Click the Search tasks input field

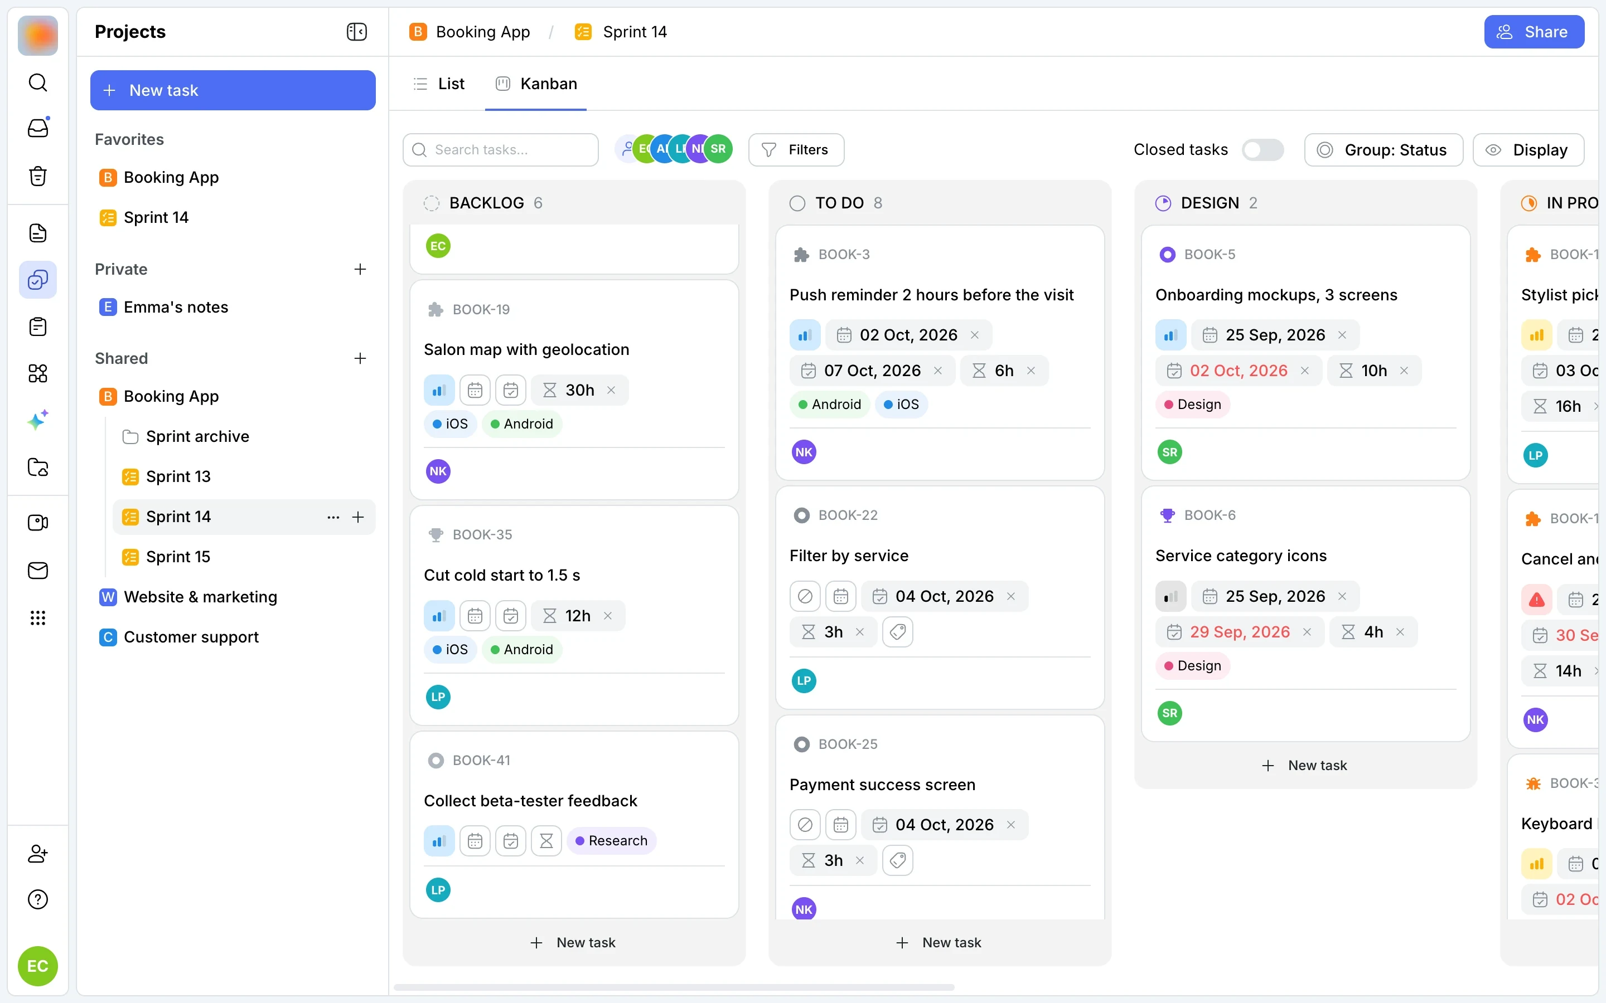(500, 150)
